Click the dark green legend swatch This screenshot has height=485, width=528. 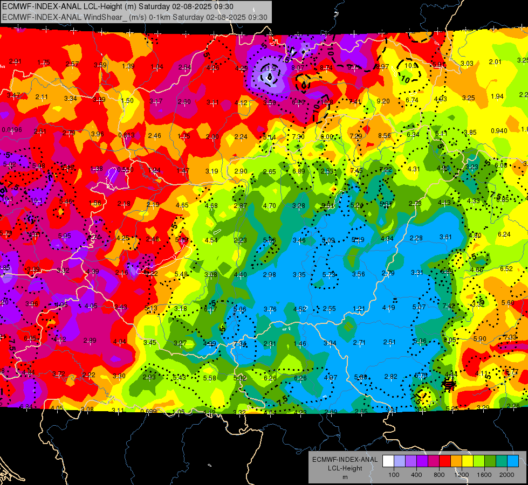(490, 461)
